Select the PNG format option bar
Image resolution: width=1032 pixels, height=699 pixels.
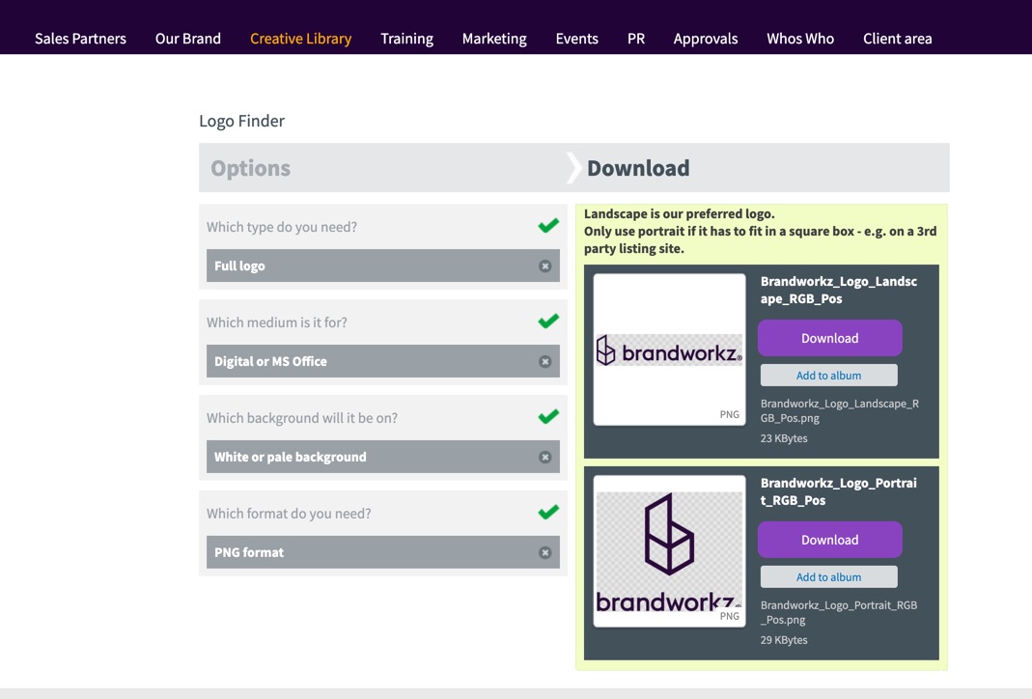(383, 552)
